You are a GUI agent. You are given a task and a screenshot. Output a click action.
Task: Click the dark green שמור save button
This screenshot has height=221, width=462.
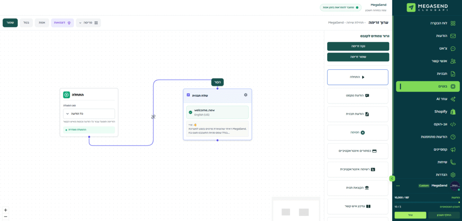[10, 23]
